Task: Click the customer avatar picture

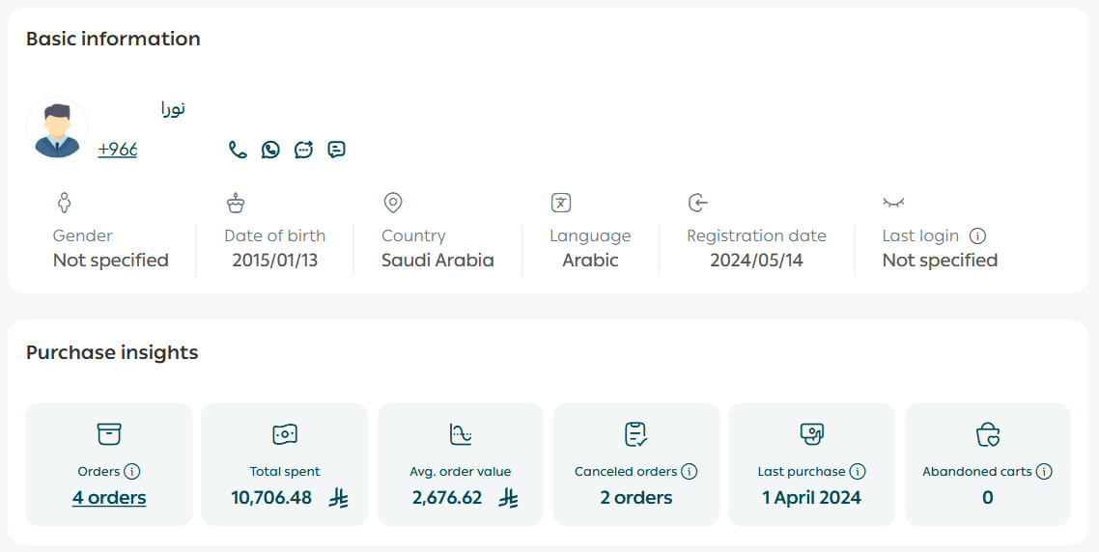Action: (57, 128)
